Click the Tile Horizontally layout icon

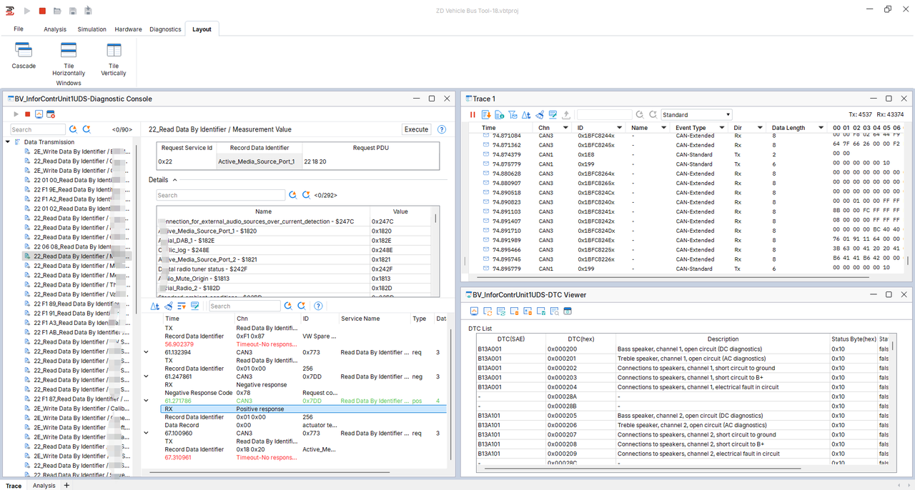(69, 50)
